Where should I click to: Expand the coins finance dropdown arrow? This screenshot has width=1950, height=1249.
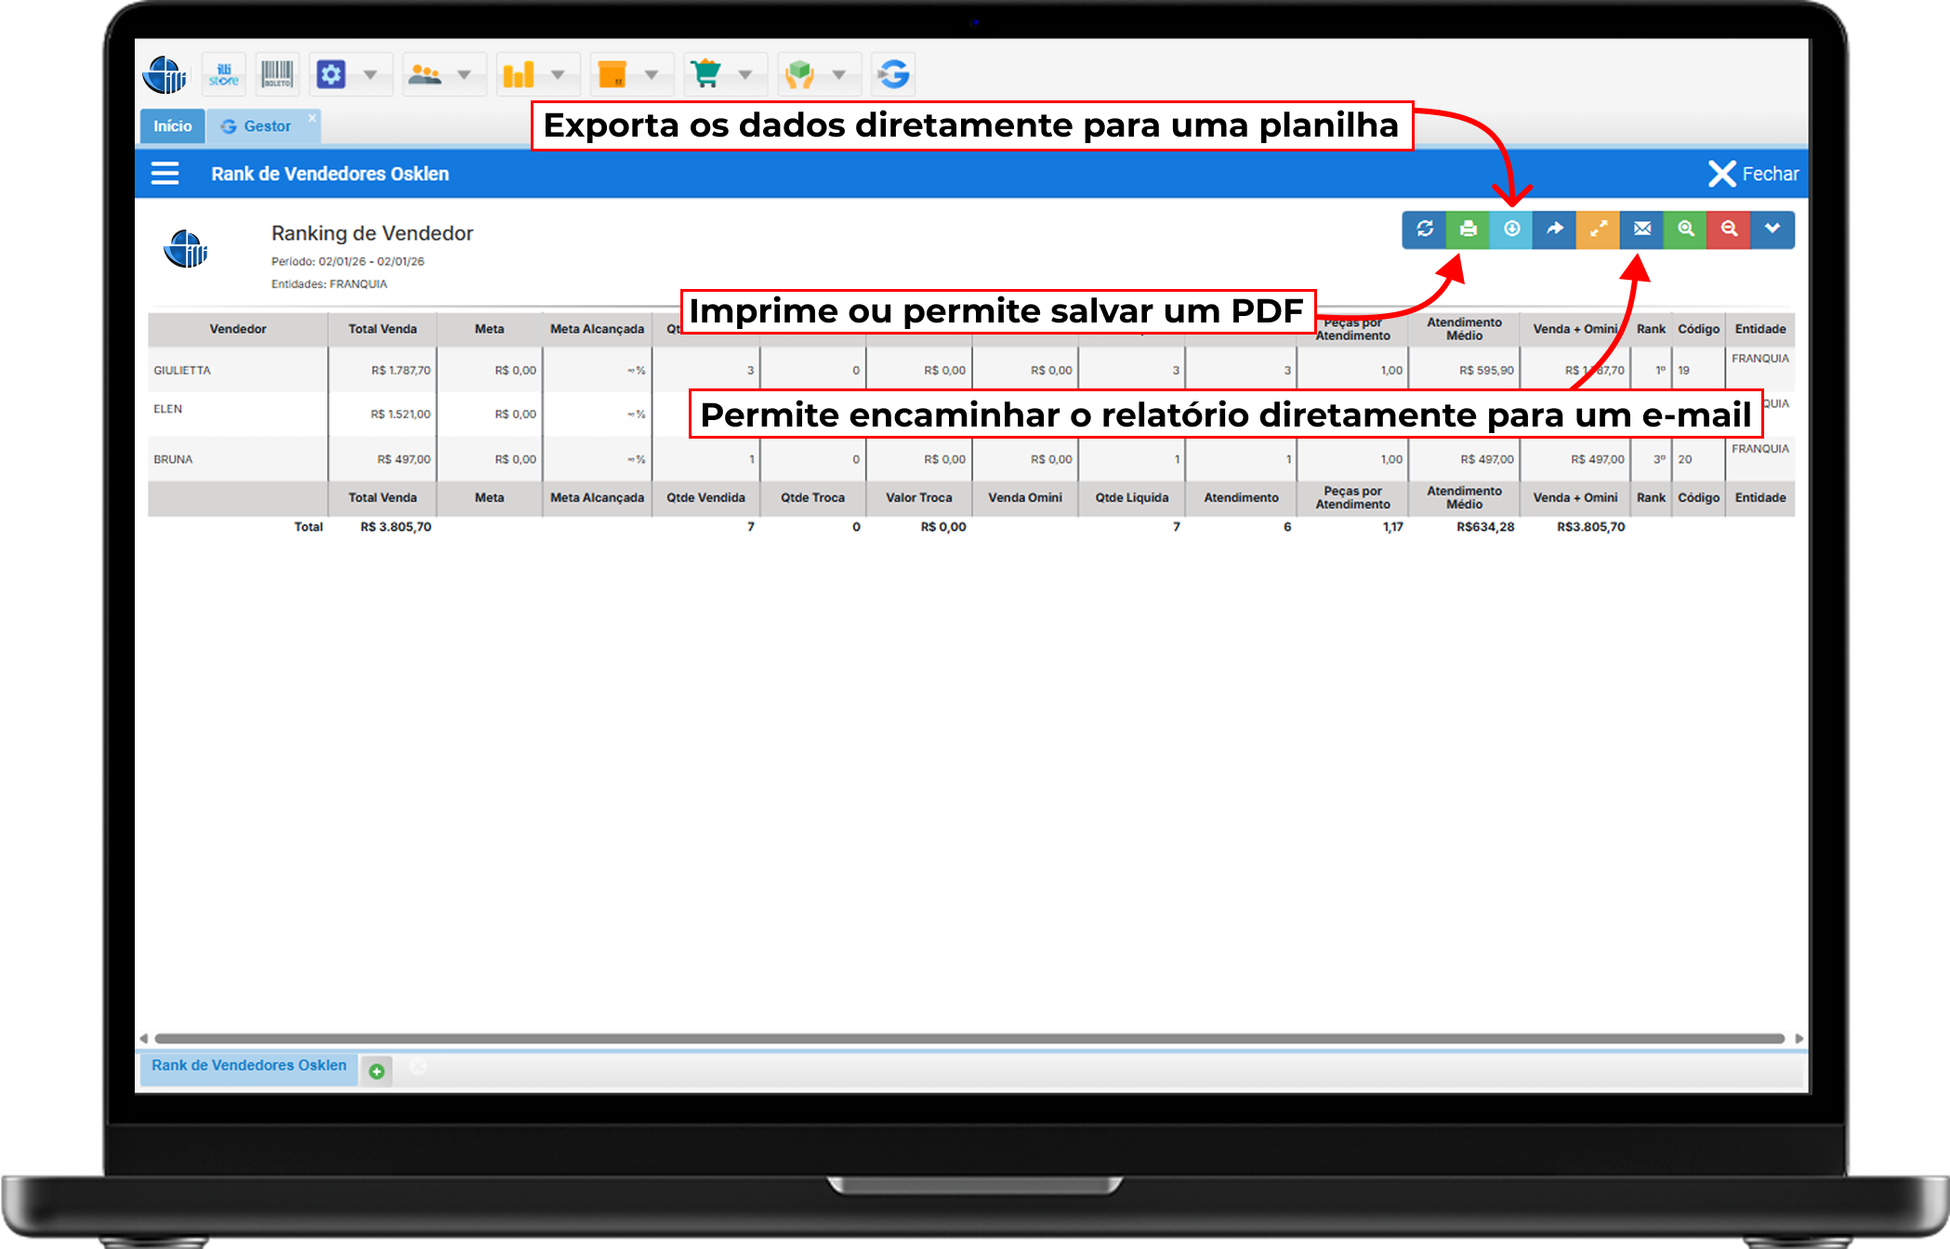(558, 74)
